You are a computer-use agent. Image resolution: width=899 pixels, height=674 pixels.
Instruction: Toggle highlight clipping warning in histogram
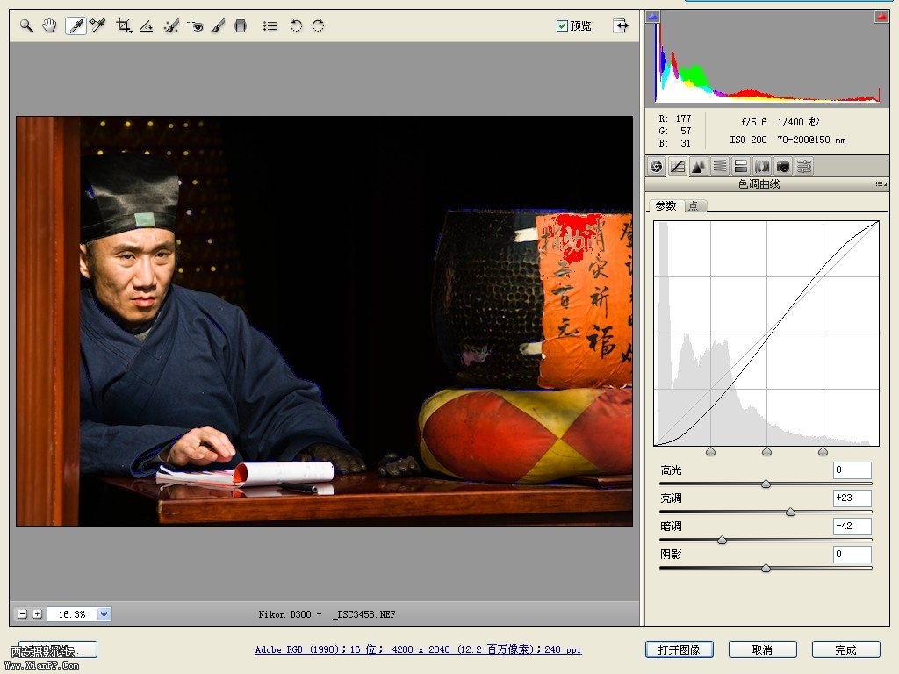(881, 17)
